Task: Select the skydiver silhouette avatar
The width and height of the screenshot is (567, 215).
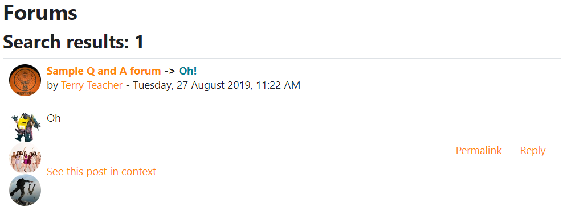Action: pyautogui.click(x=25, y=190)
